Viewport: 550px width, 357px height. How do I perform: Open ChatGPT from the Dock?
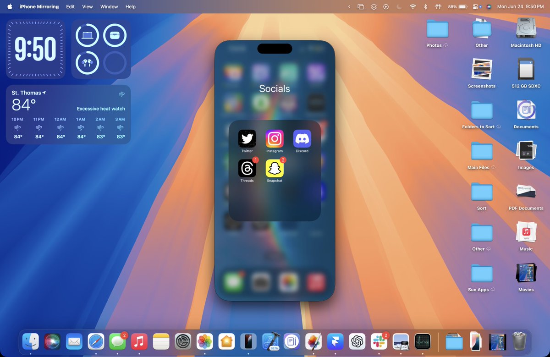click(357, 341)
